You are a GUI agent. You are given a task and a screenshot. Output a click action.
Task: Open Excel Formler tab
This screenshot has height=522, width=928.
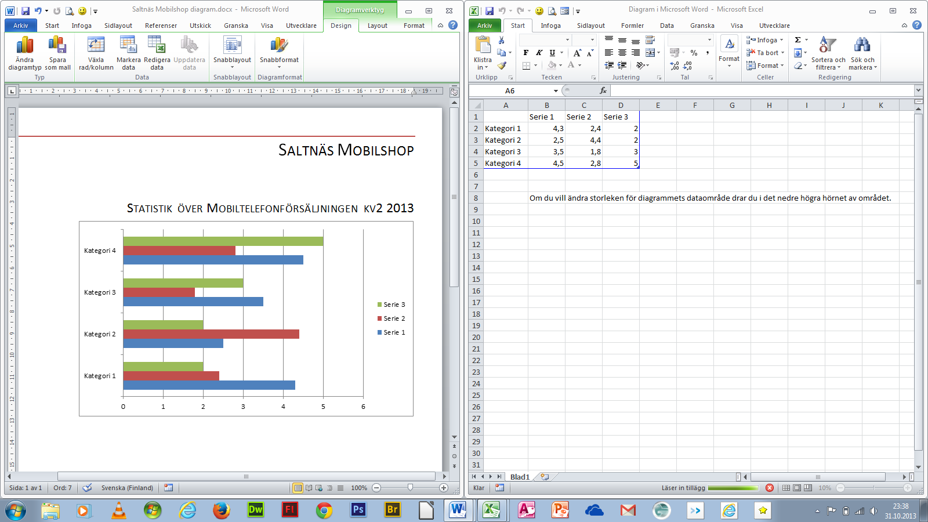coord(632,26)
